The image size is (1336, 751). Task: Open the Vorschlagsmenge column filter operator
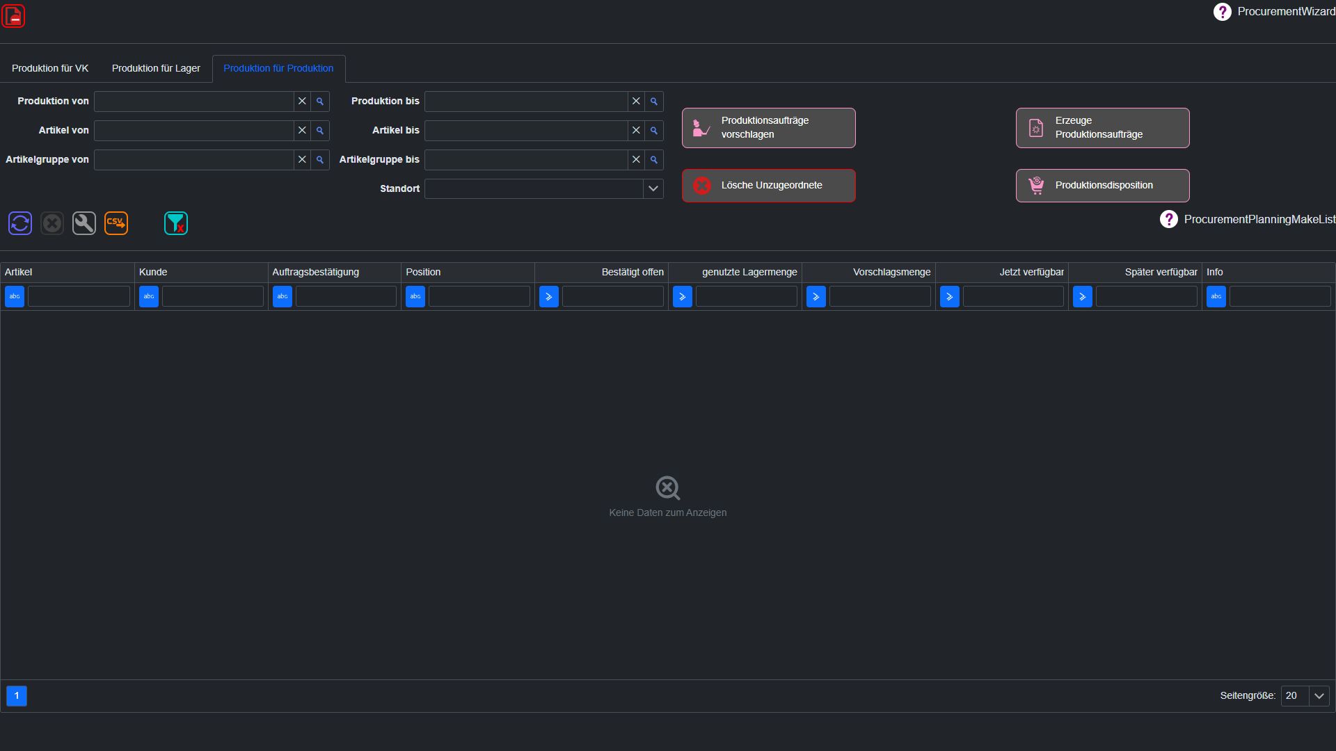(x=816, y=297)
